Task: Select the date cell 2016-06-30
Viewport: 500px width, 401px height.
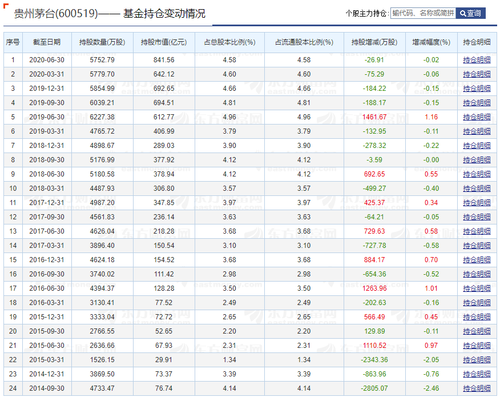Action: [47, 288]
